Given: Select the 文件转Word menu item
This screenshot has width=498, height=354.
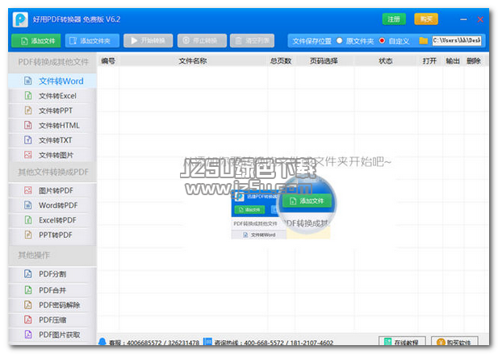Looking at the screenshot, I should [52, 81].
